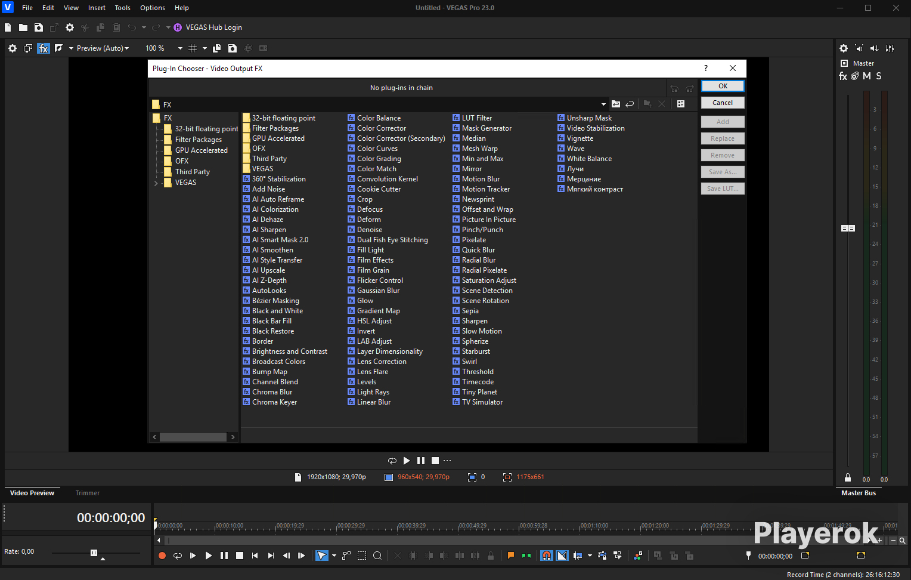Cancel the Plug-In Chooser dialog
Viewport: 911px width, 580px height.
tap(723, 103)
